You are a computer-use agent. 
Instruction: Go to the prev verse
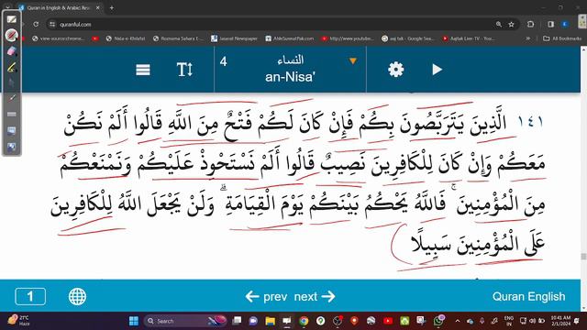267,296
